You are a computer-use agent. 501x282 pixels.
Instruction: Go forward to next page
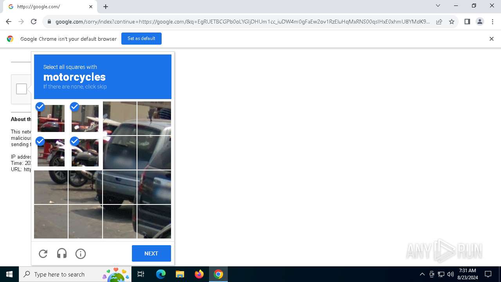(21, 22)
